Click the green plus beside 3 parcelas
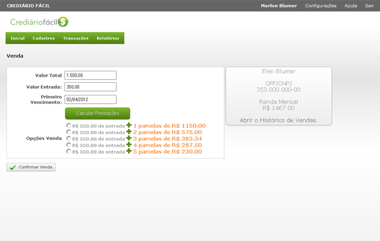Image resolution: width=380 pixels, height=241 pixels. [x=129, y=138]
